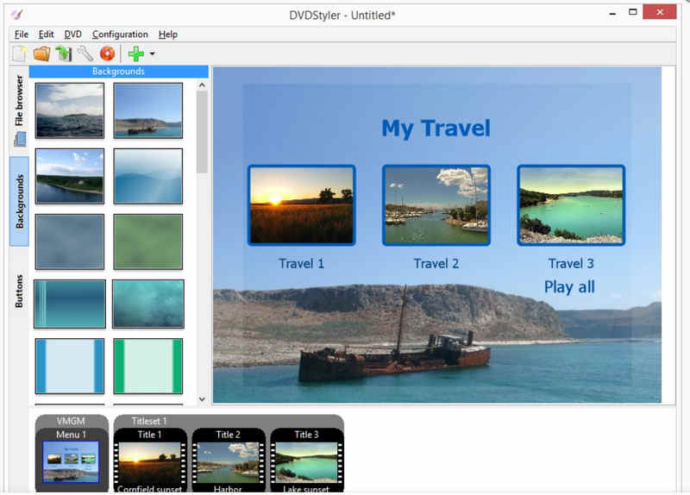Viewport: 690px width, 495px height.
Task: Click the green plus Add icon
Action: pyautogui.click(x=136, y=53)
